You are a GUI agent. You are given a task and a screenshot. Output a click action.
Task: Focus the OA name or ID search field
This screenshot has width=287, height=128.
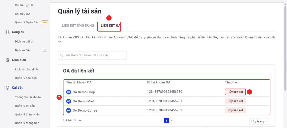click(x=92, y=55)
